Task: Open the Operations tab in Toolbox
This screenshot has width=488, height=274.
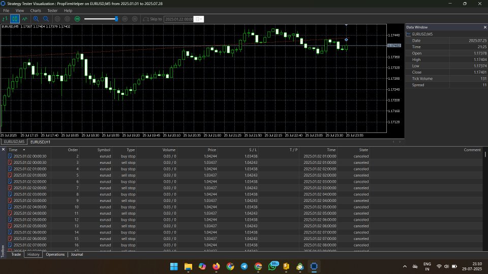Action: (55, 254)
